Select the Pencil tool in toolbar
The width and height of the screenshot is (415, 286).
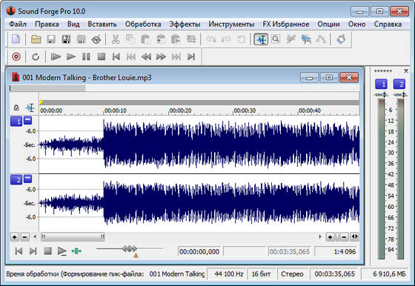click(x=290, y=39)
